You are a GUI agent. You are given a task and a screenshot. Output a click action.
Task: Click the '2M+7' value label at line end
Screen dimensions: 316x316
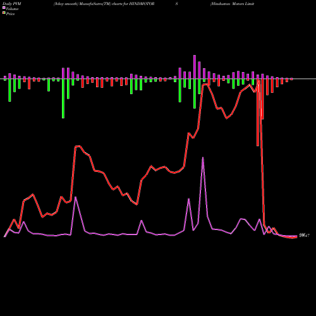click(x=305, y=236)
